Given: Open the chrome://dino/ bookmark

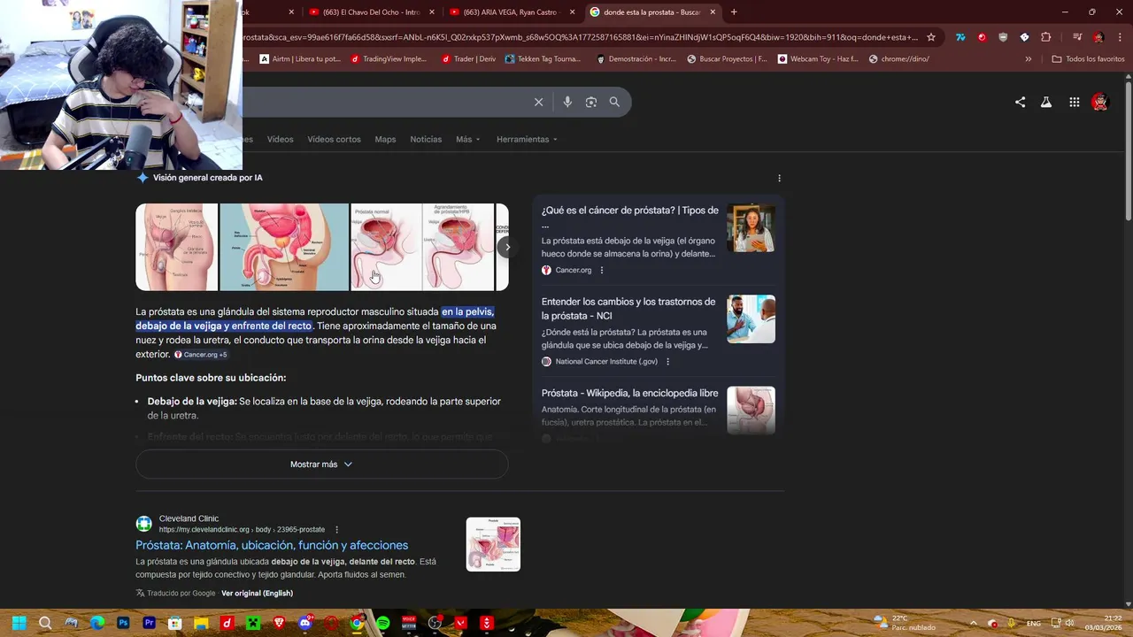Looking at the screenshot, I should [898, 59].
